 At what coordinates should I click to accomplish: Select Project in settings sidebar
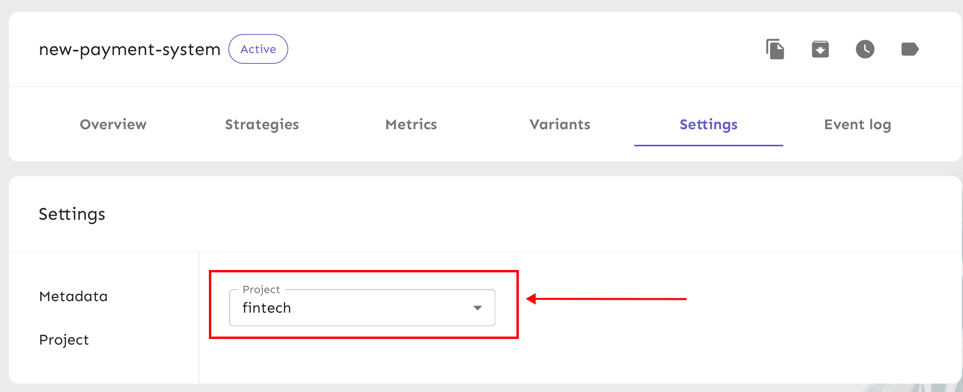(64, 340)
